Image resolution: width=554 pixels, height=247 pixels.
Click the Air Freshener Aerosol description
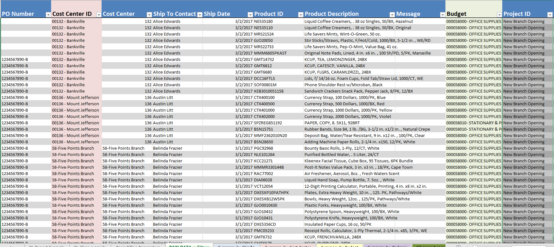coord(352,174)
